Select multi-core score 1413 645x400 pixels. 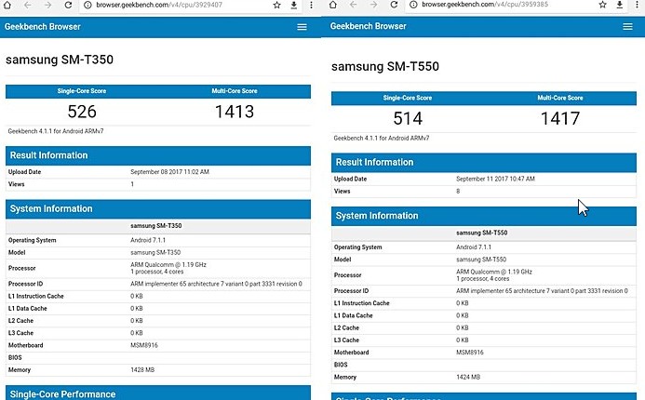point(235,112)
